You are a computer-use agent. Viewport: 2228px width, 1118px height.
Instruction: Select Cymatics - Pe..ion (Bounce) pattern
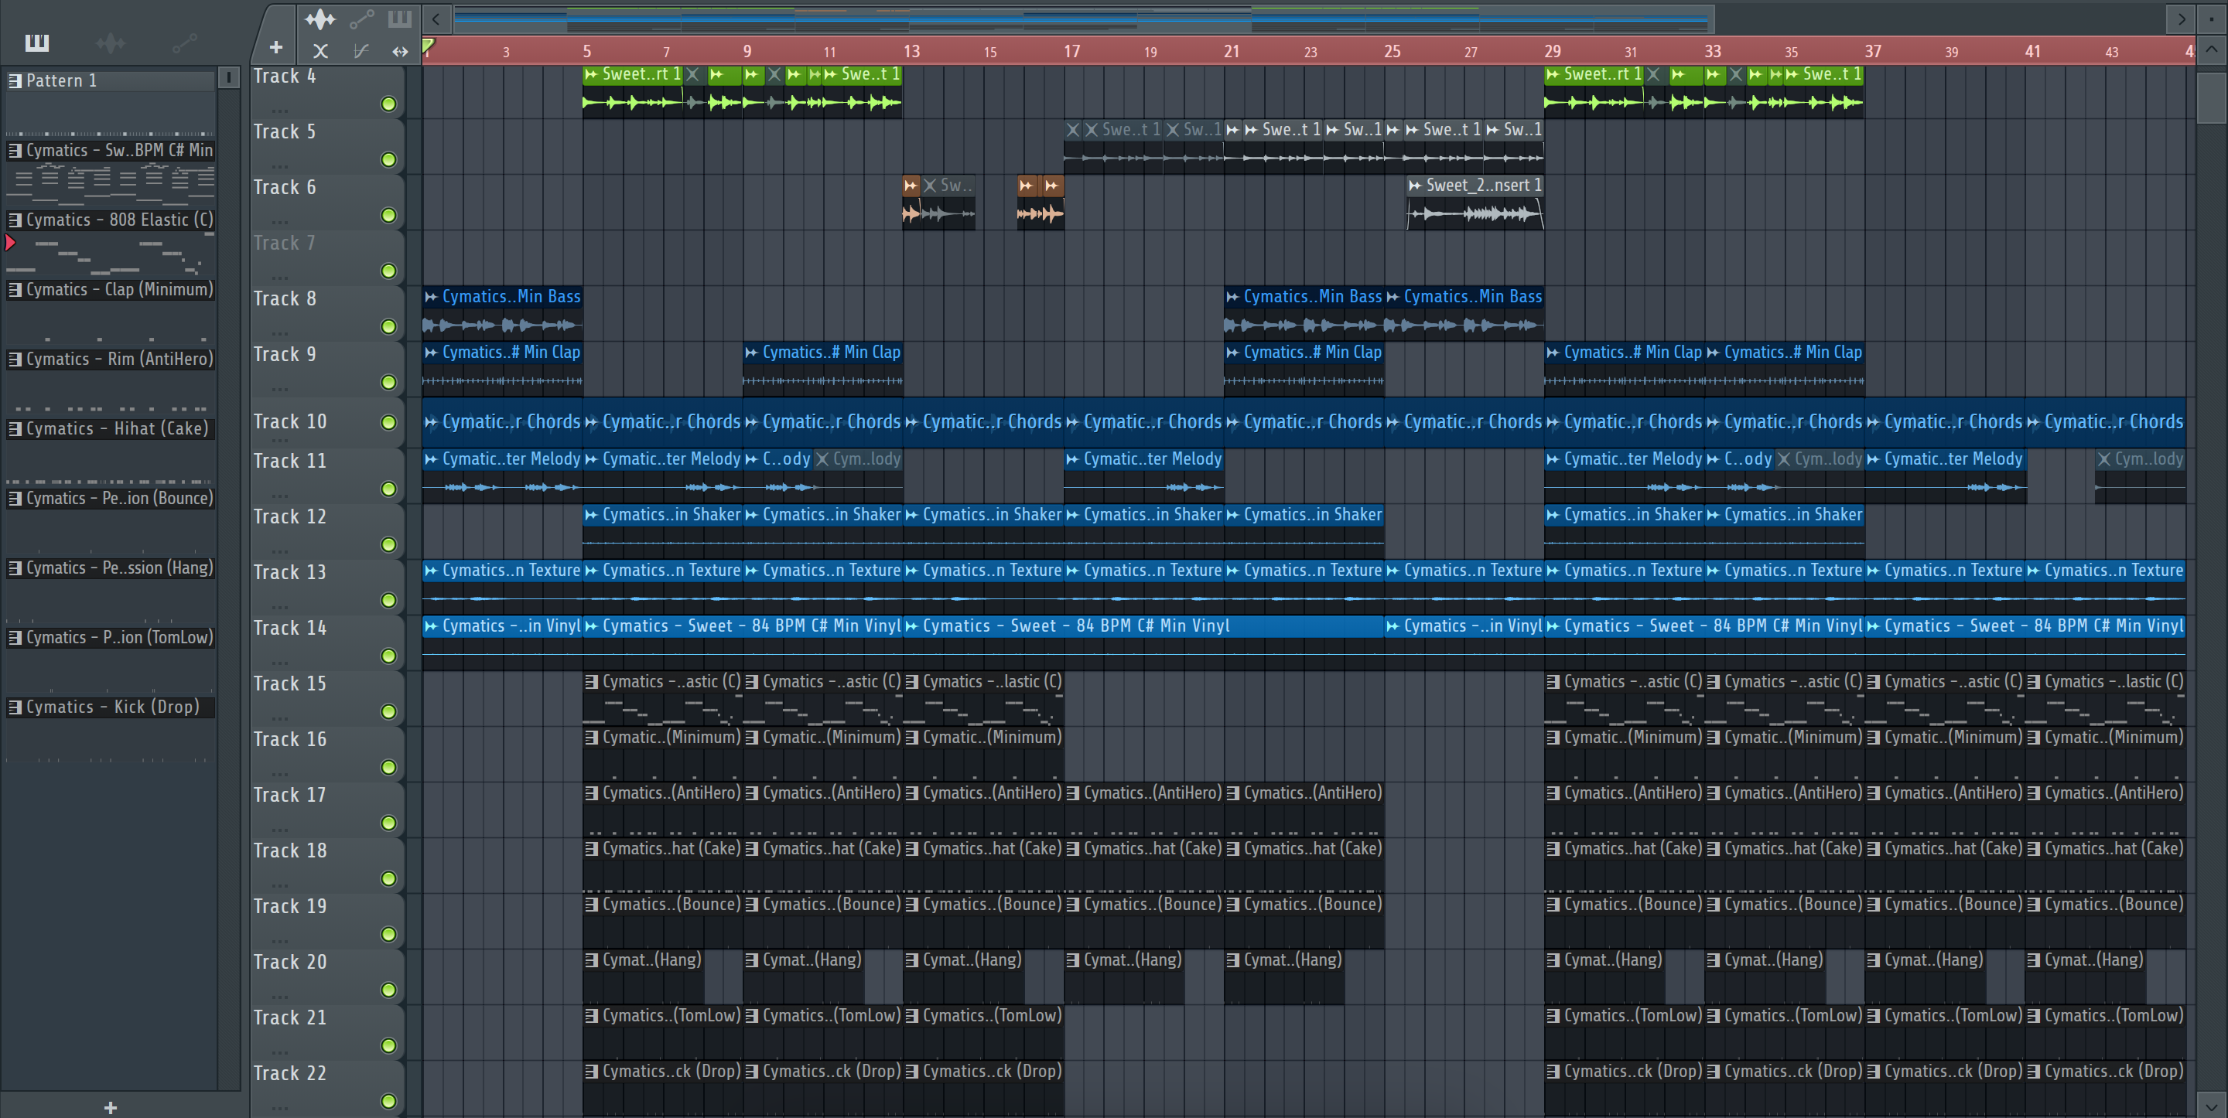pyautogui.click(x=111, y=498)
